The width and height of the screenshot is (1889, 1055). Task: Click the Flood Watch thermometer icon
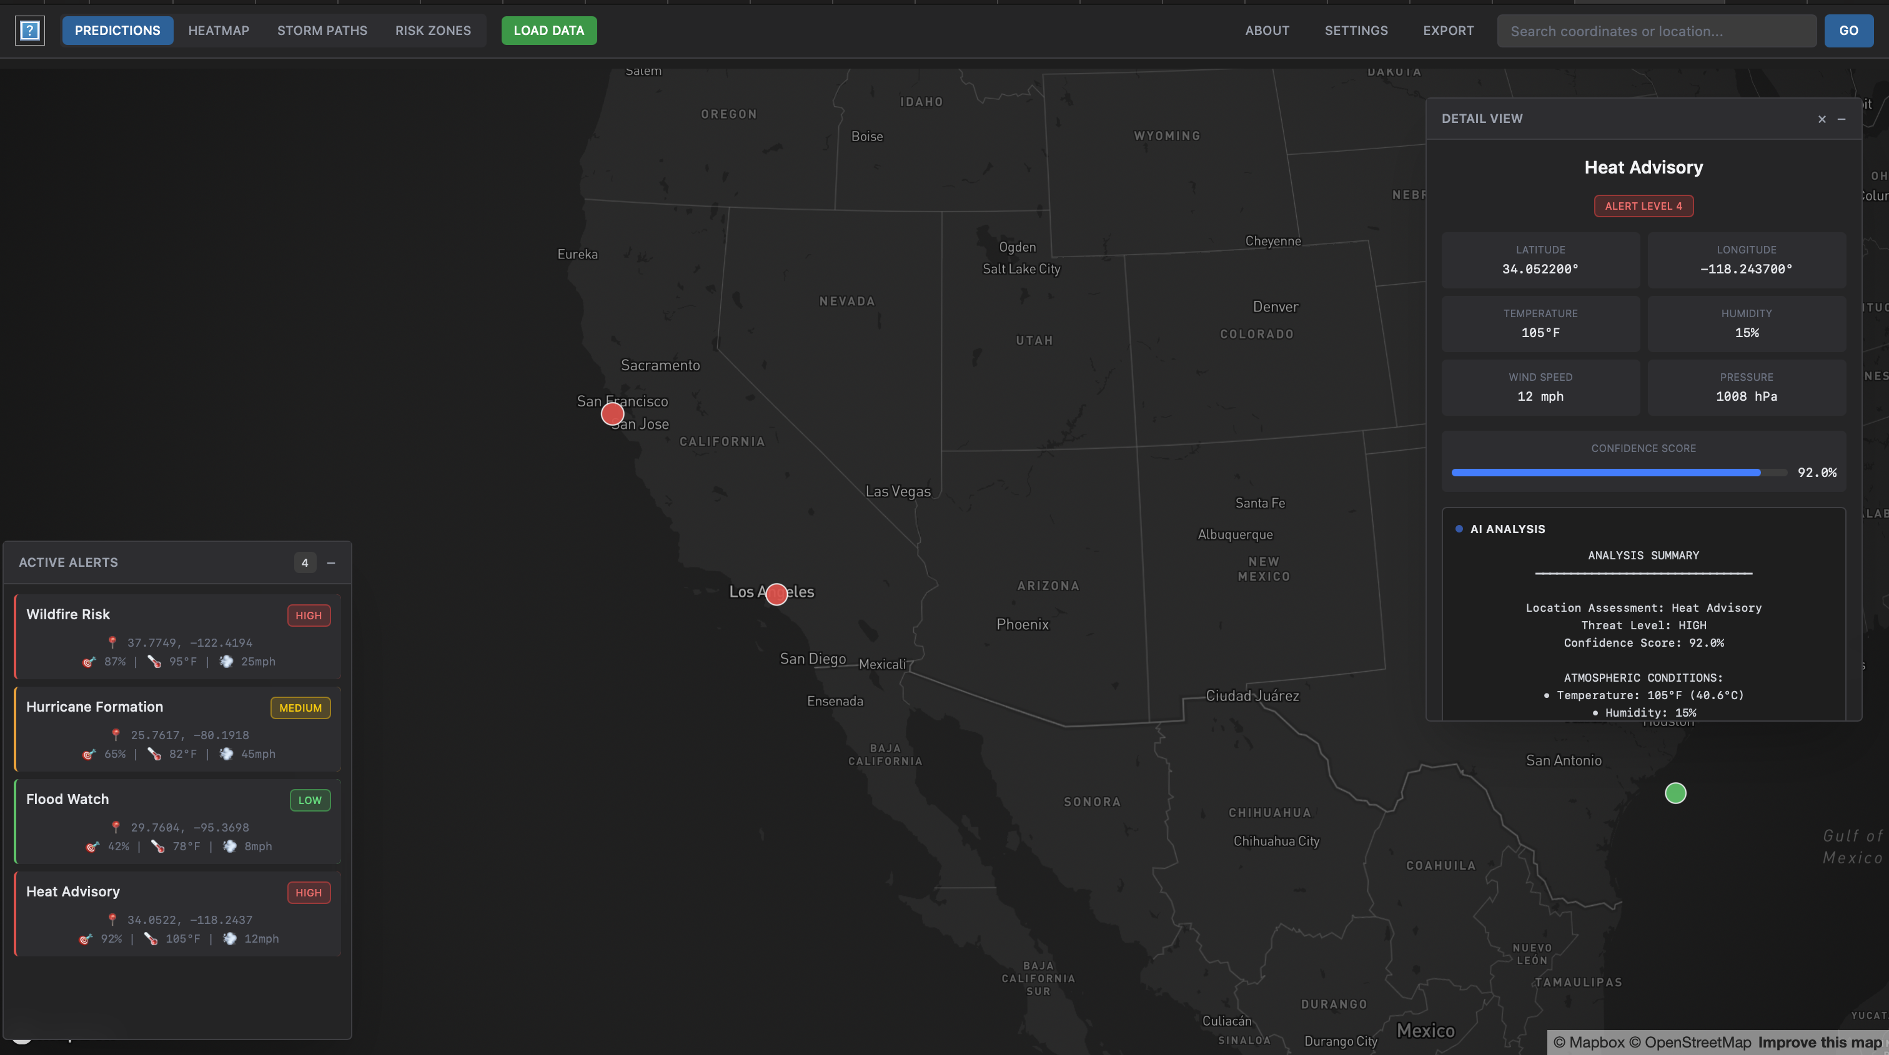click(157, 846)
